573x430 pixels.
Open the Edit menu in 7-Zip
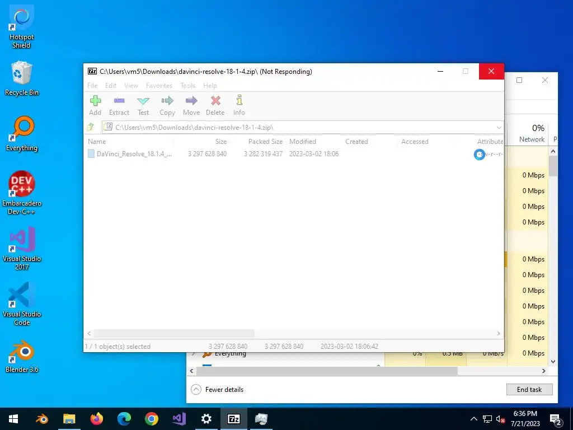point(111,86)
